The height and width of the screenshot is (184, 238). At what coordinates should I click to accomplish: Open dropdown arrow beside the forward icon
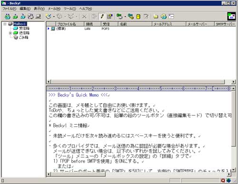pos(76,17)
